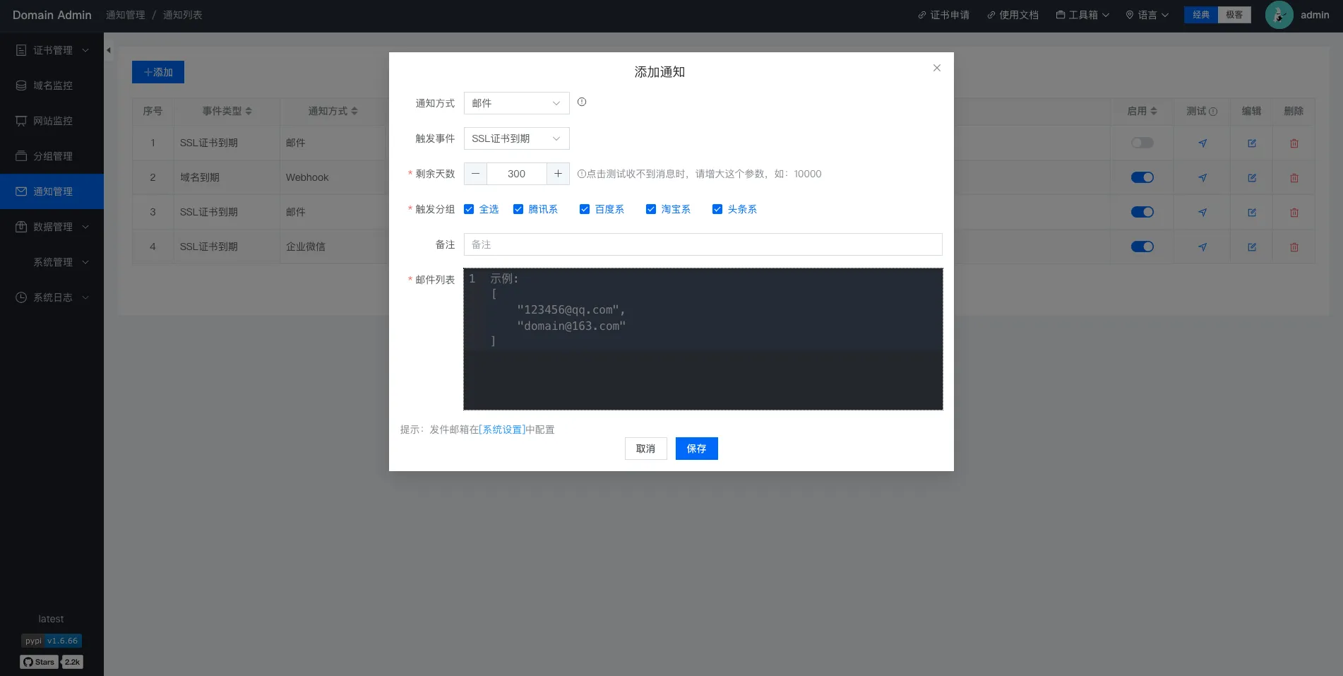This screenshot has width=1343, height=676.
Task: Switch to the 经典 theme
Action: (x=1201, y=15)
